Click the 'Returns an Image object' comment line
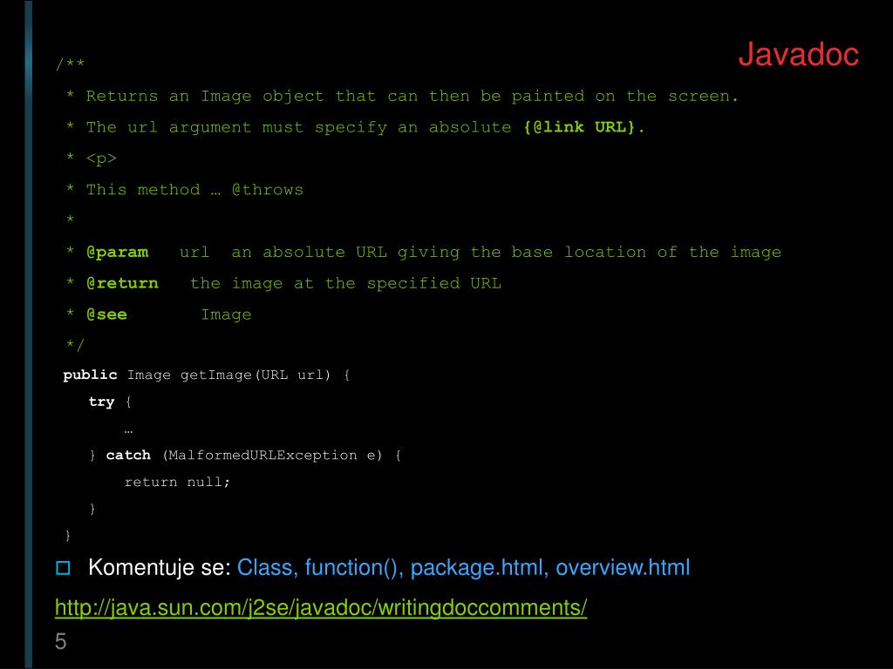Image resolution: width=893 pixels, height=669 pixels. pyautogui.click(x=412, y=96)
